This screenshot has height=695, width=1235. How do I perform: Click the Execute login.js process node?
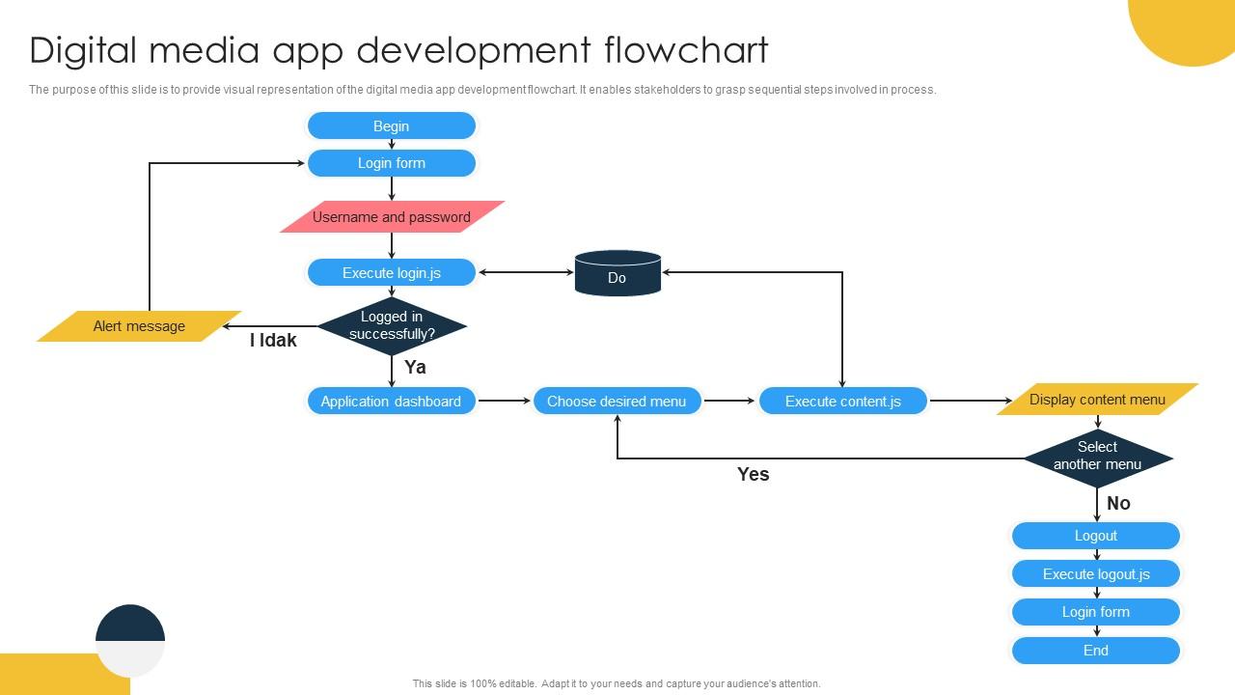(391, 272)
